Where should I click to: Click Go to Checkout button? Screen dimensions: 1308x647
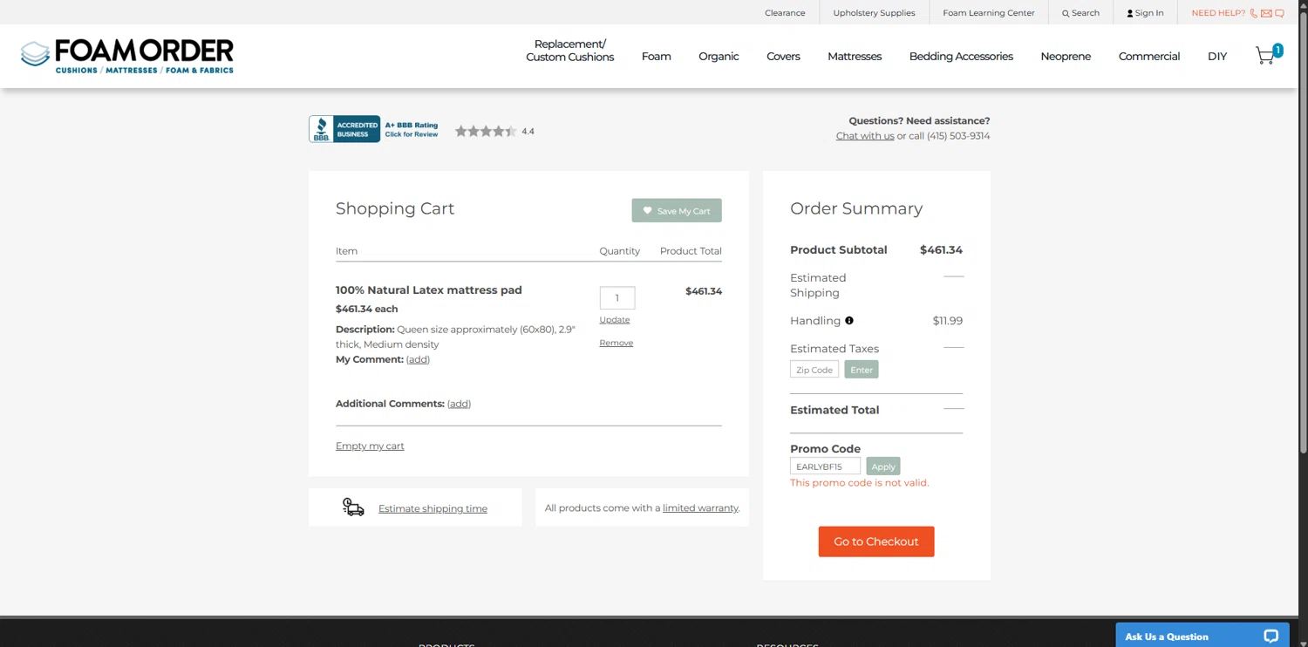pos(876,541)
